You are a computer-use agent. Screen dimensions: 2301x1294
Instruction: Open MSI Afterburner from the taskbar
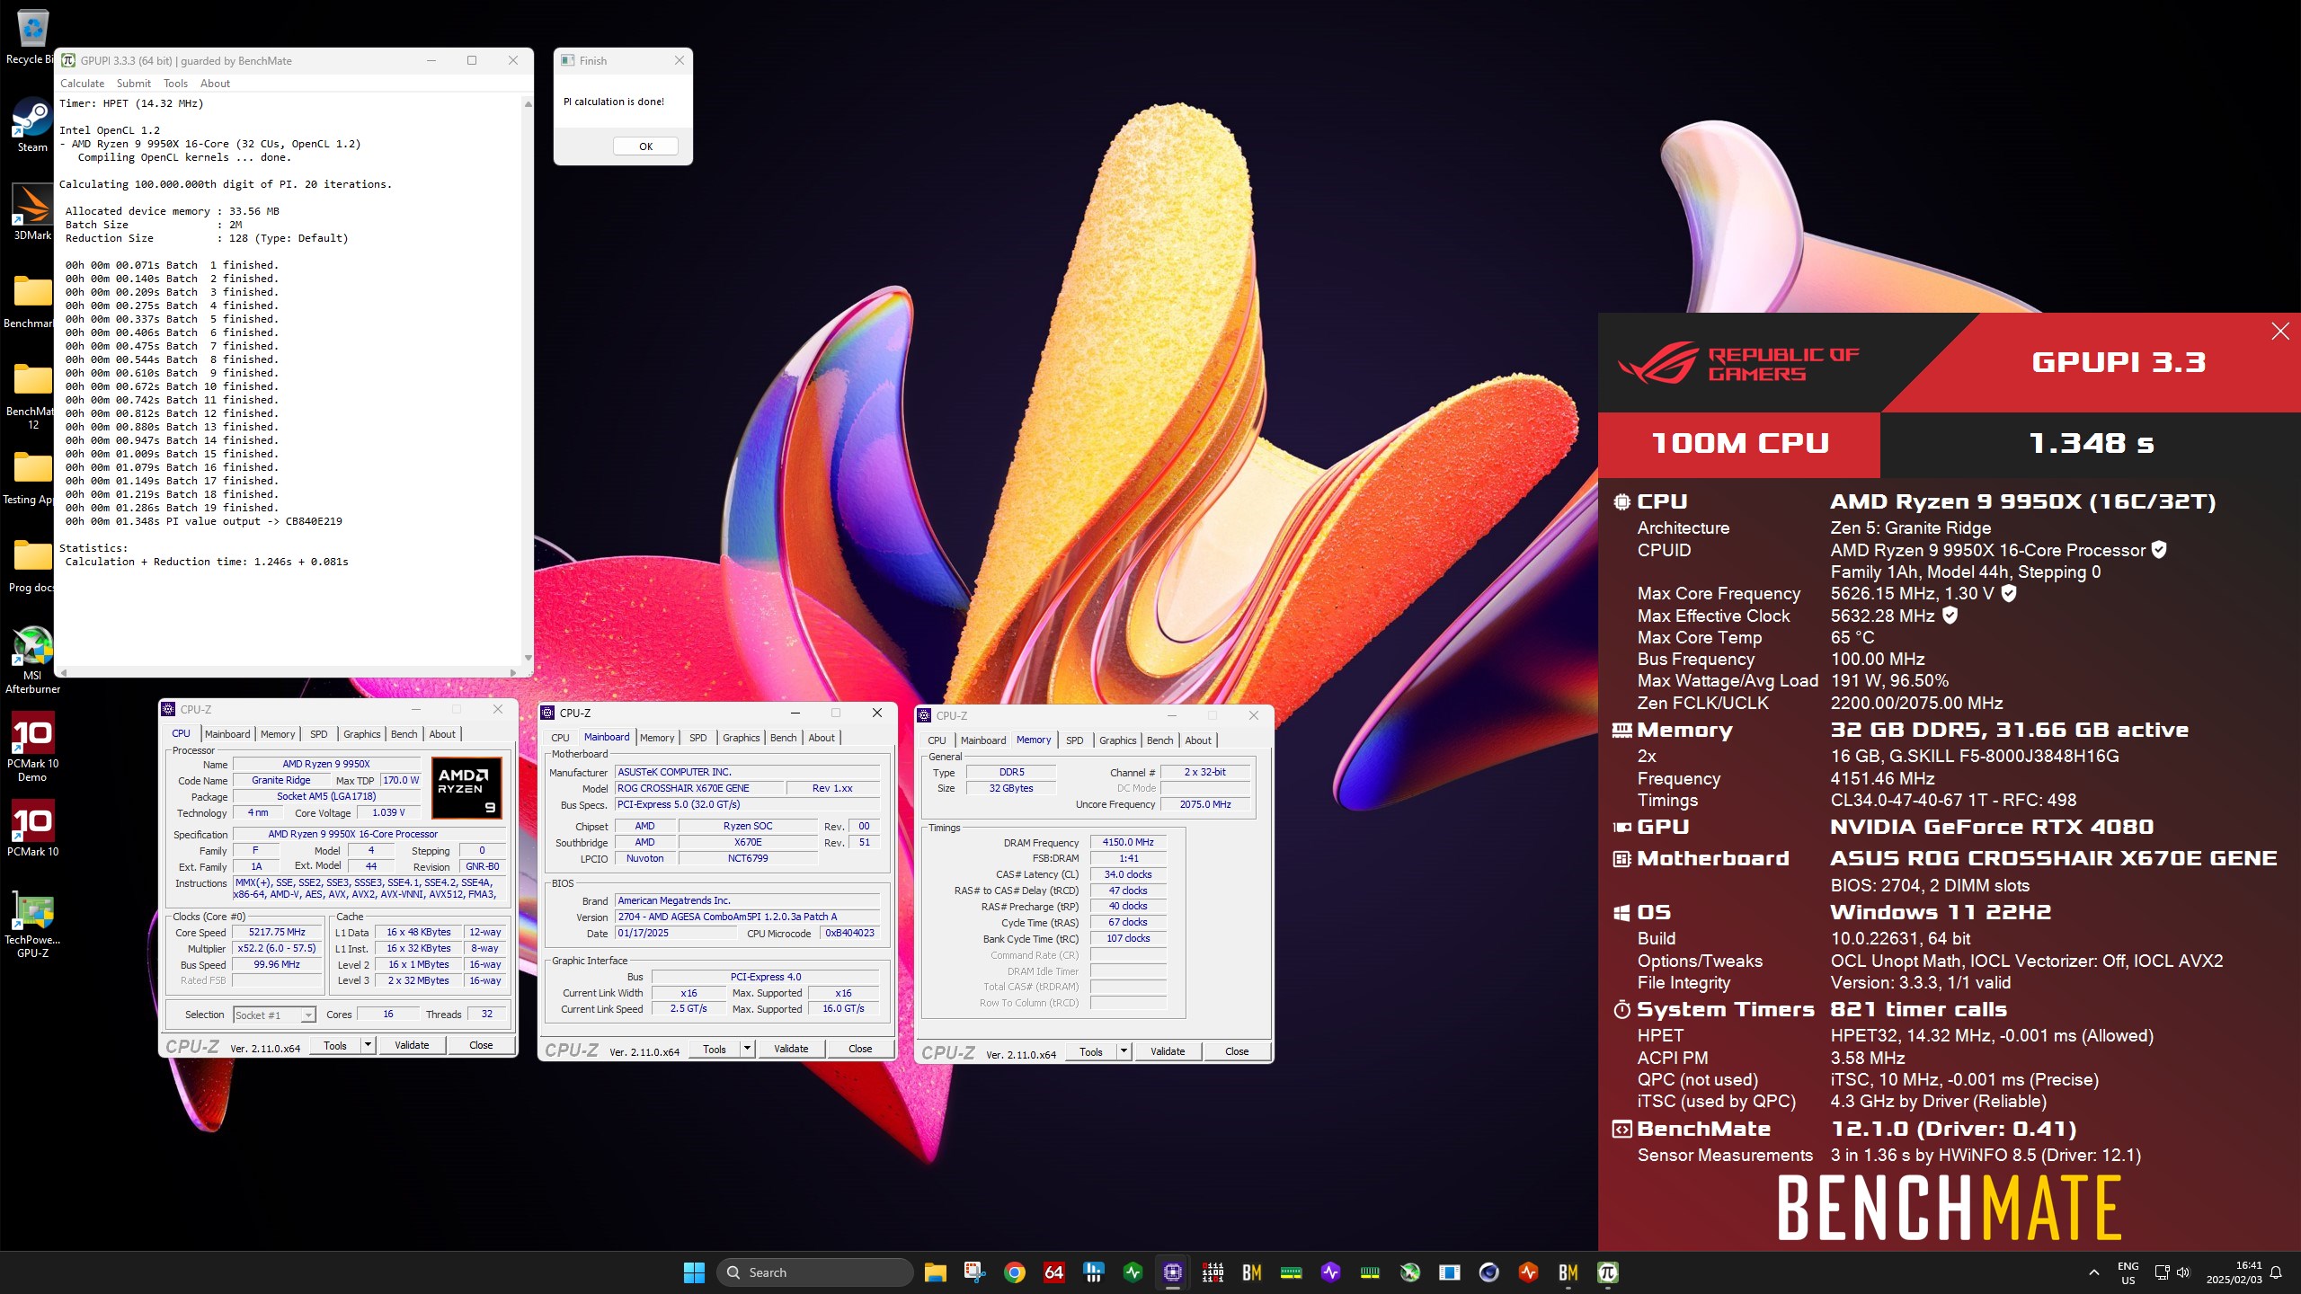tap(1409, 1272)
